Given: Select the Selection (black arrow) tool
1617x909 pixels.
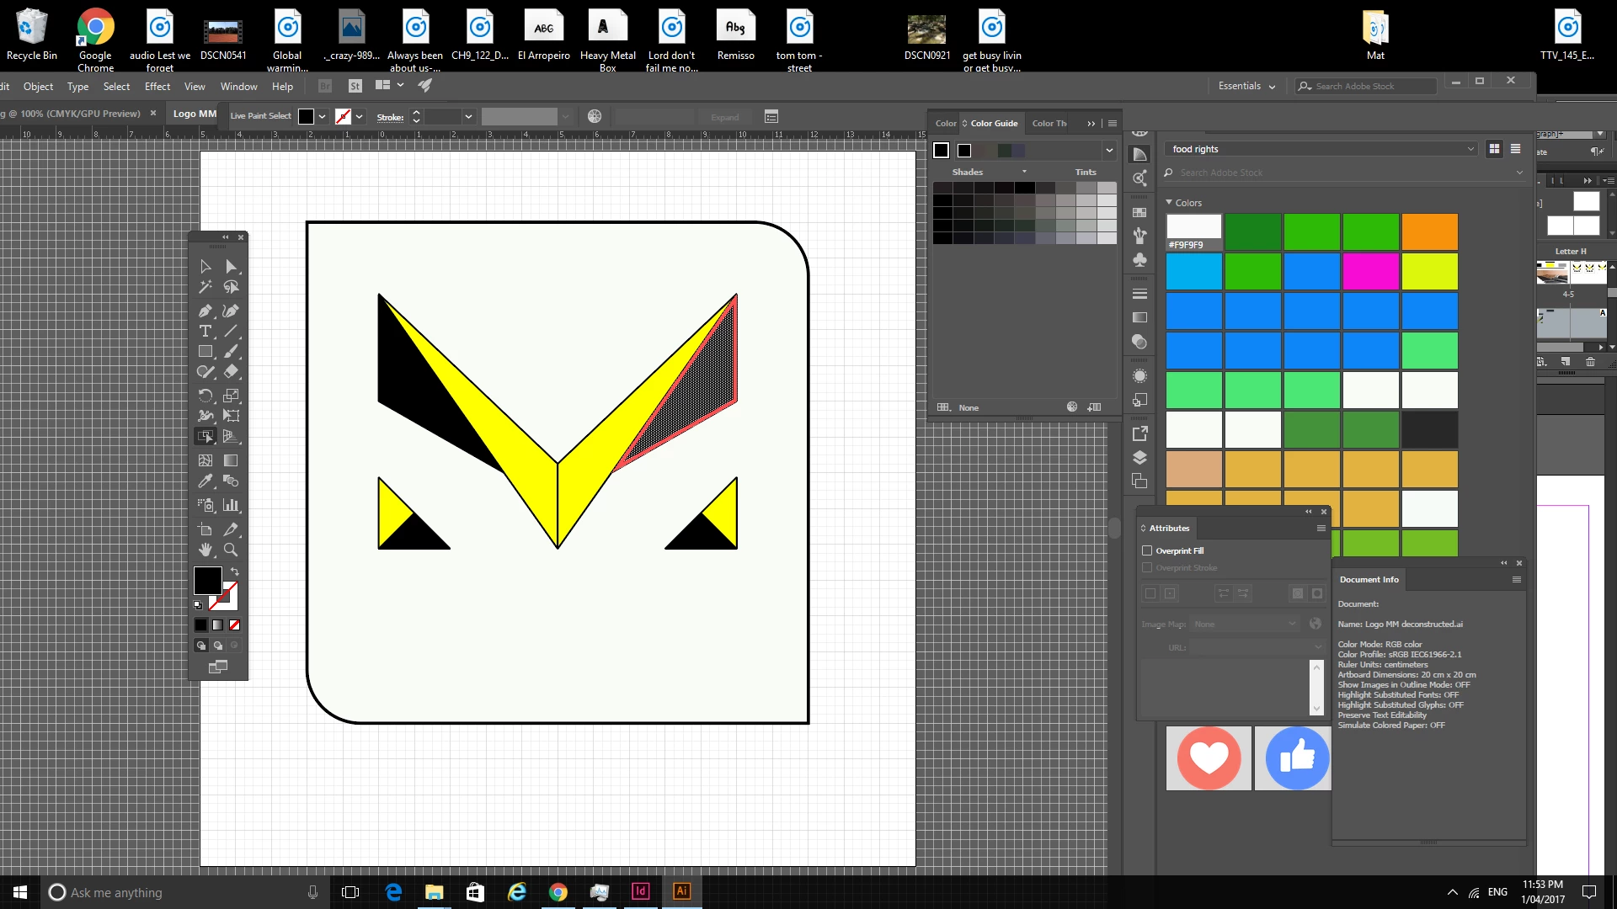Looking at the screenshot, I should coord(205,266).
